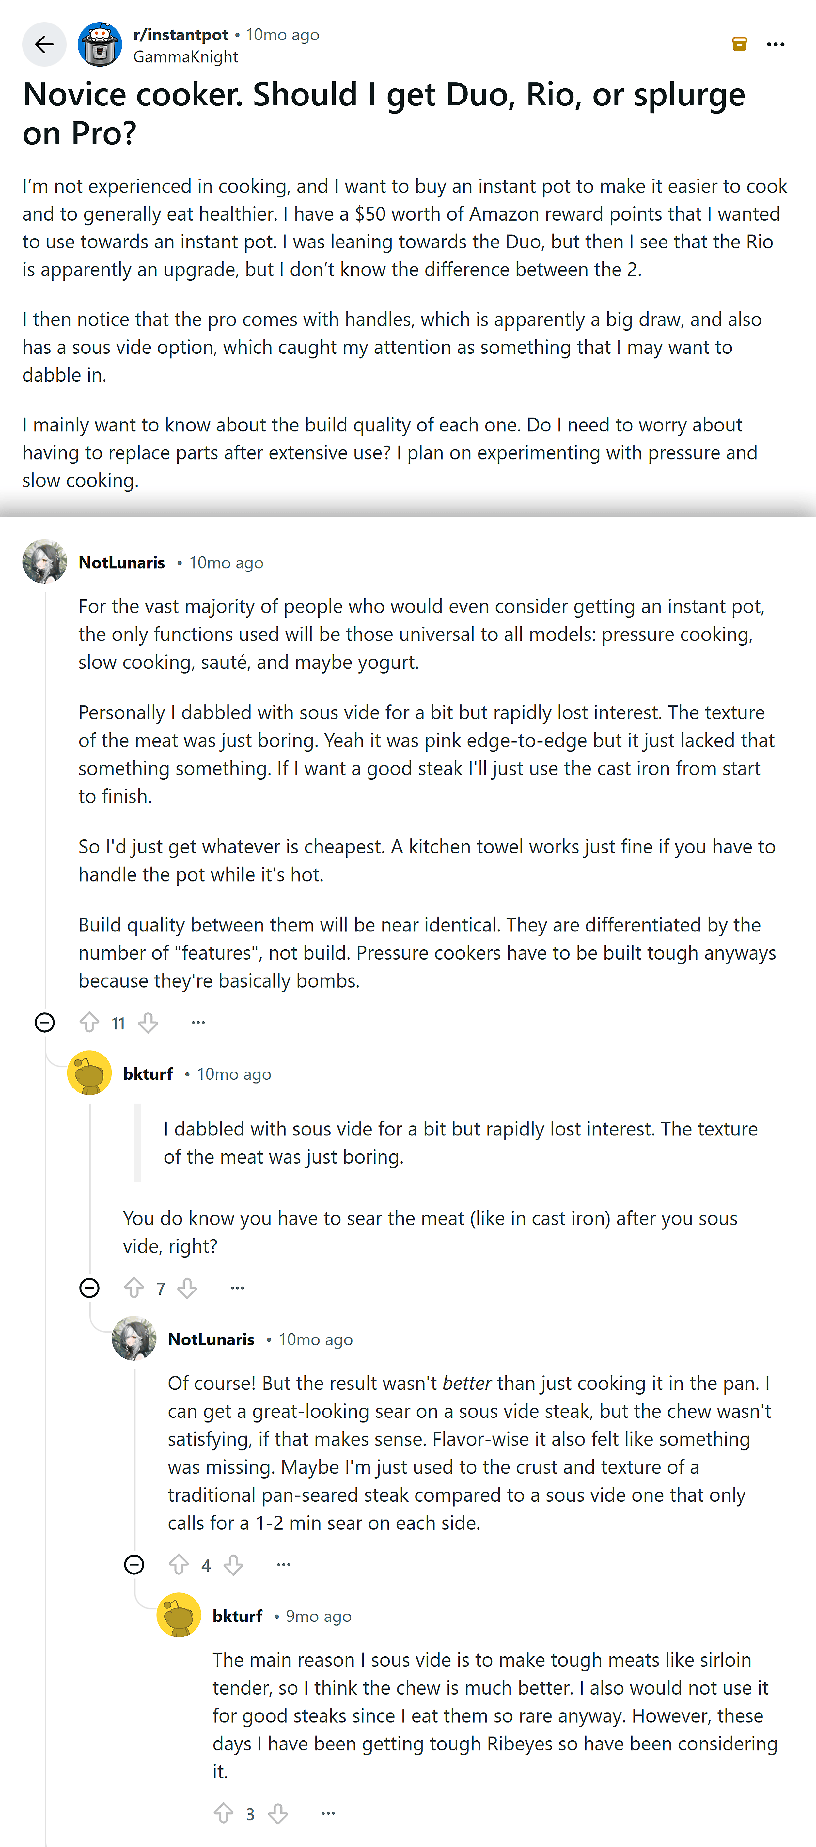The height and width of the screenshot is (1847, 816).
Task: Click the gold award icon in the top bar
Action: 739,44
